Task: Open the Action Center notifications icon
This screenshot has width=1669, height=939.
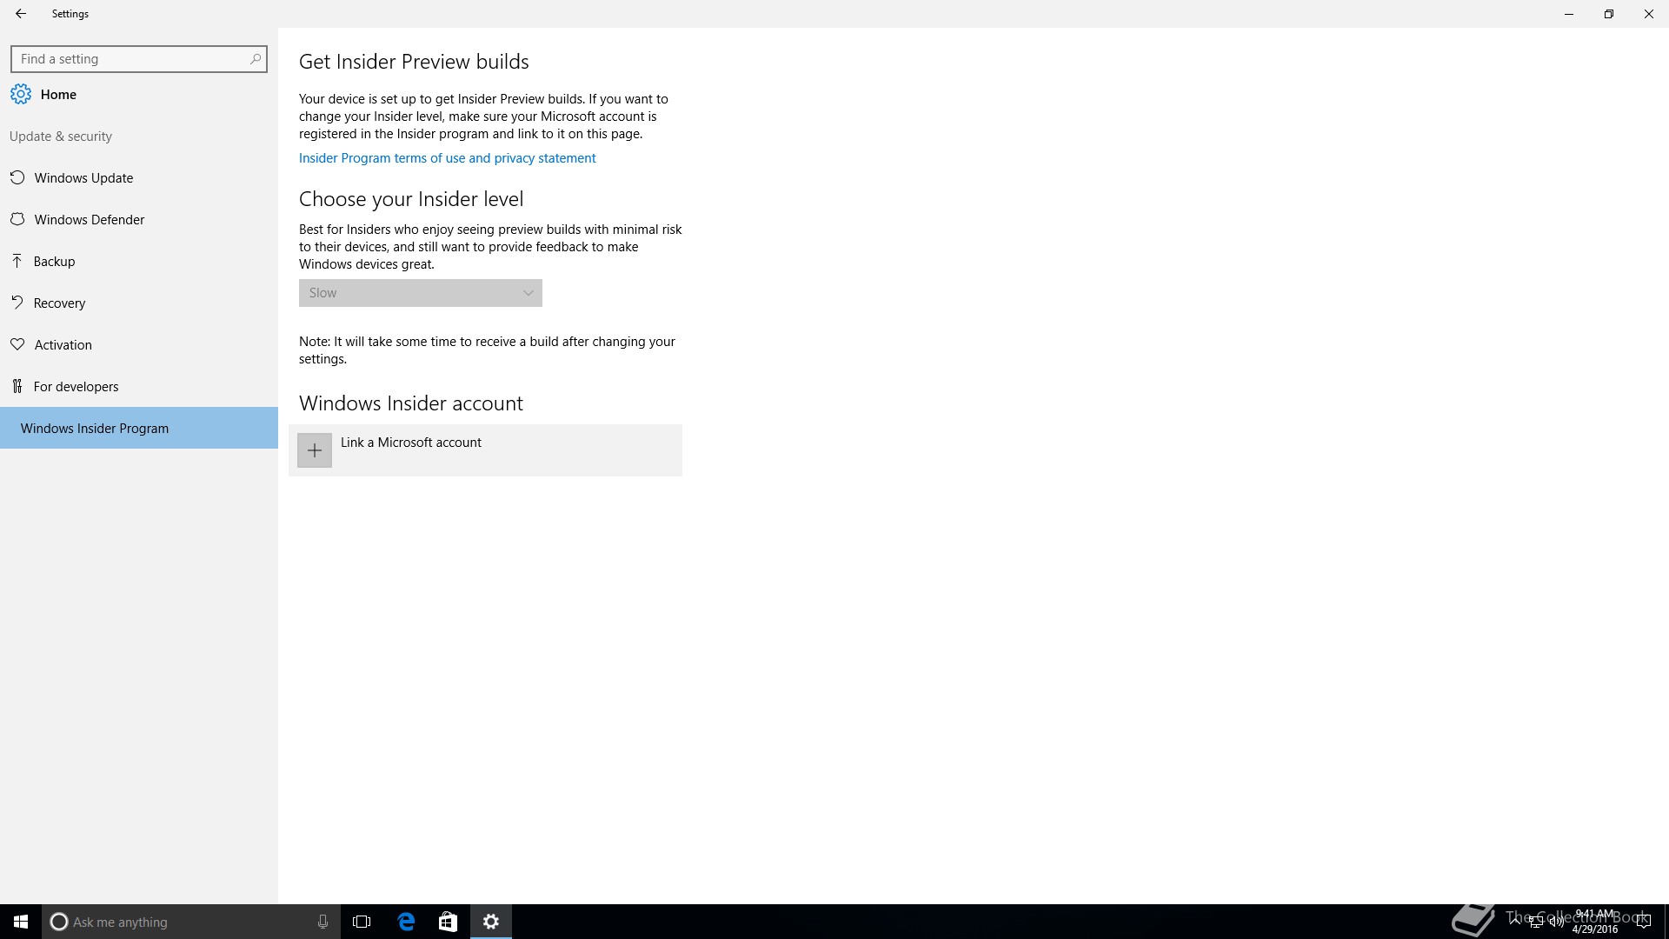Action: click(1642, 922)
